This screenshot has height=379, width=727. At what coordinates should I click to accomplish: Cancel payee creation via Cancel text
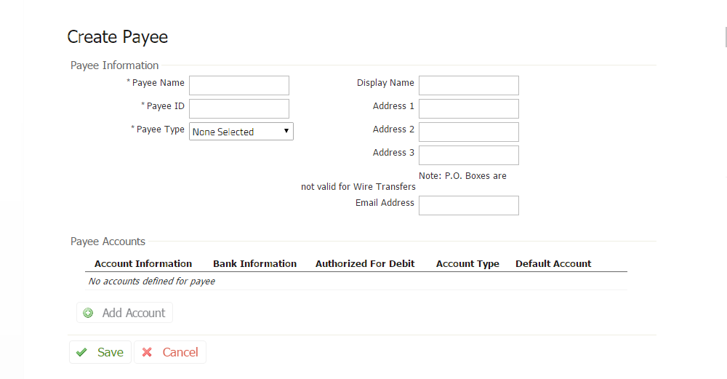[x=180, y=352]
